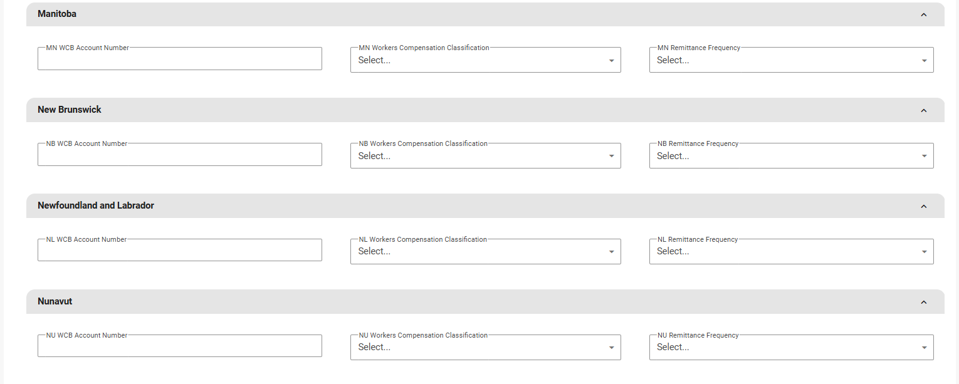Select NB Remittance Frequency dropdown
Viewport: 959px width, 384px height.
coord(791,156)
